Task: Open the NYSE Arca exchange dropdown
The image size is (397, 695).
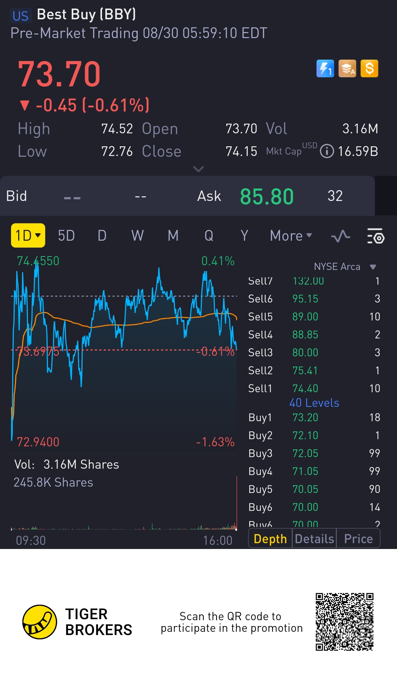Action: point(345,267)
